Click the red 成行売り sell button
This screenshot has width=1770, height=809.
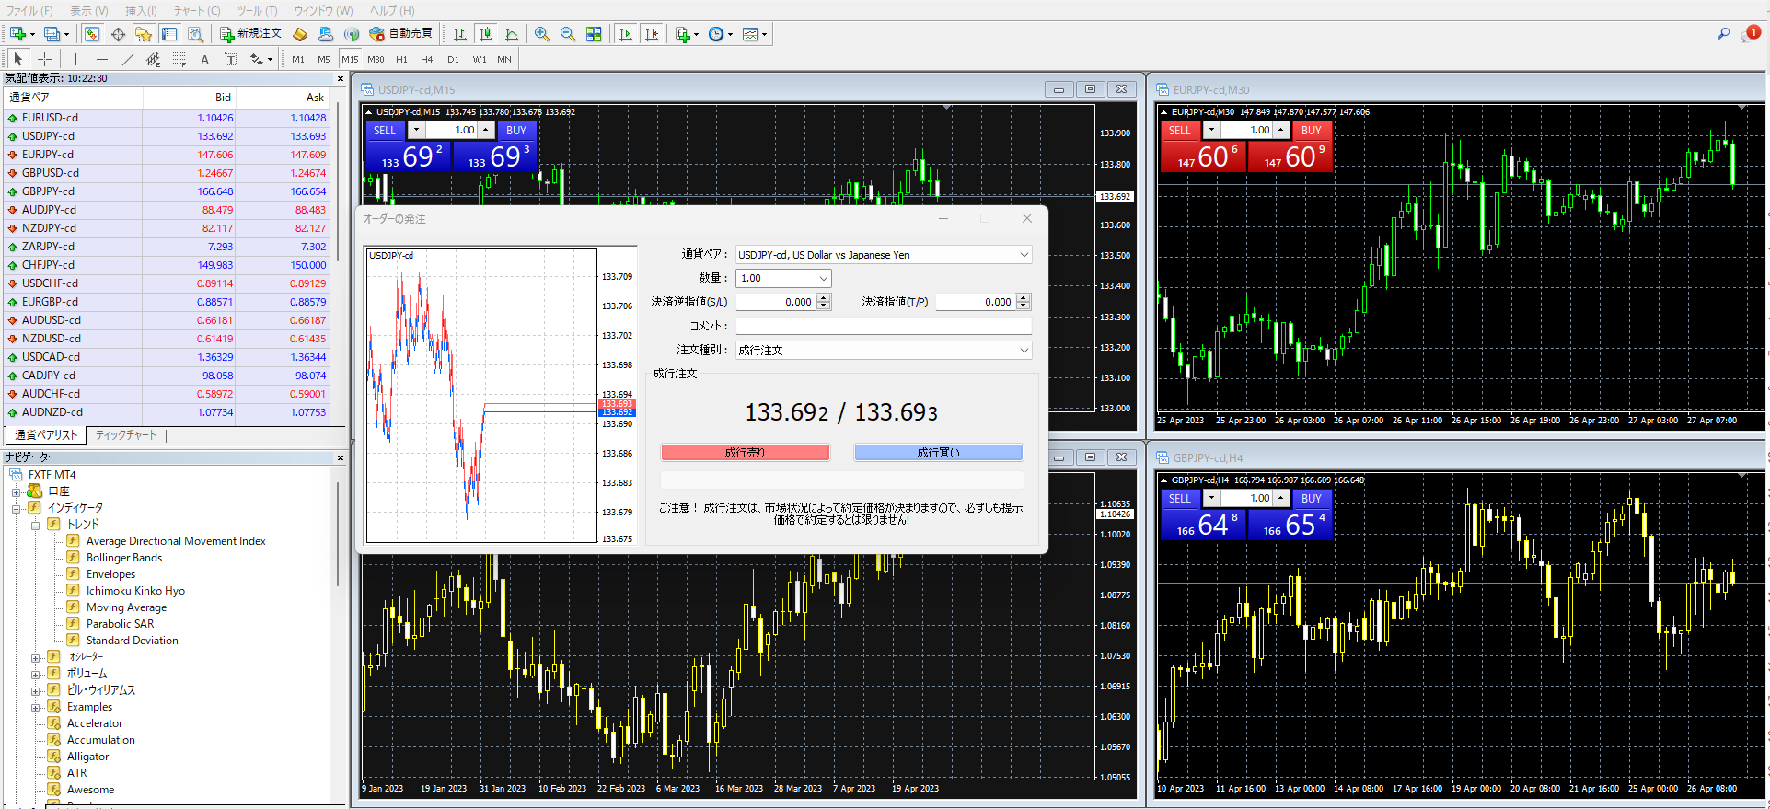pos(745,453)
